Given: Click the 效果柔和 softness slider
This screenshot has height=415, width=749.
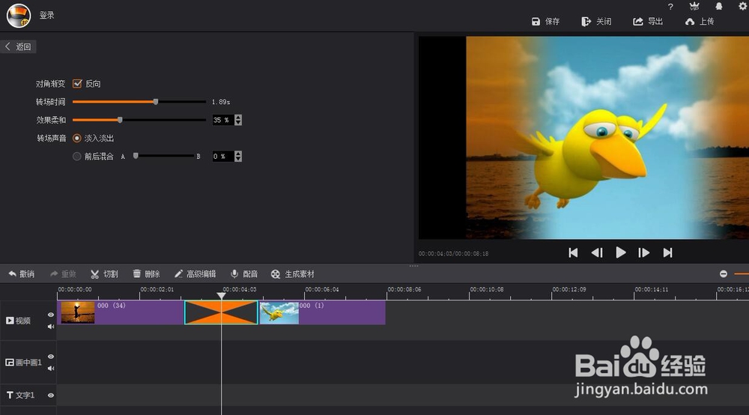Looking at the screenshot, I should 139,120.
